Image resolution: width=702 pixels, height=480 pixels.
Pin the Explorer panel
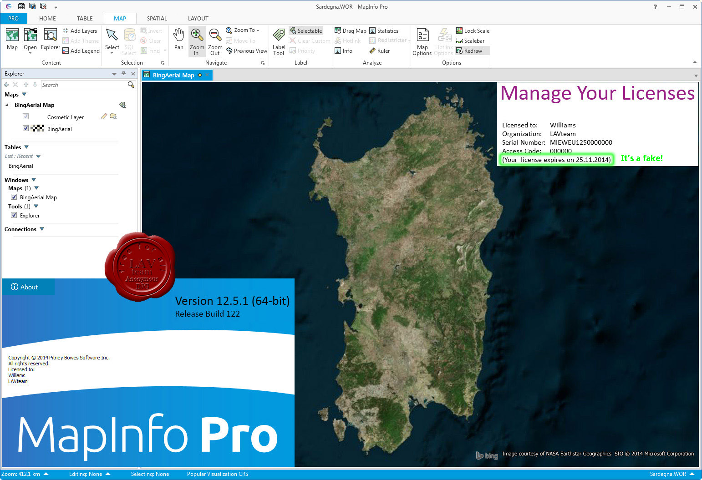coord(123,74)
